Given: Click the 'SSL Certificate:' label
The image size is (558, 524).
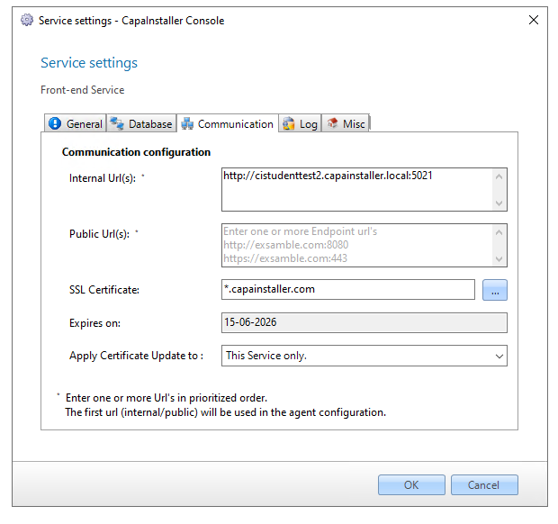Looking at the screenshot, I should tap(104, 290).
